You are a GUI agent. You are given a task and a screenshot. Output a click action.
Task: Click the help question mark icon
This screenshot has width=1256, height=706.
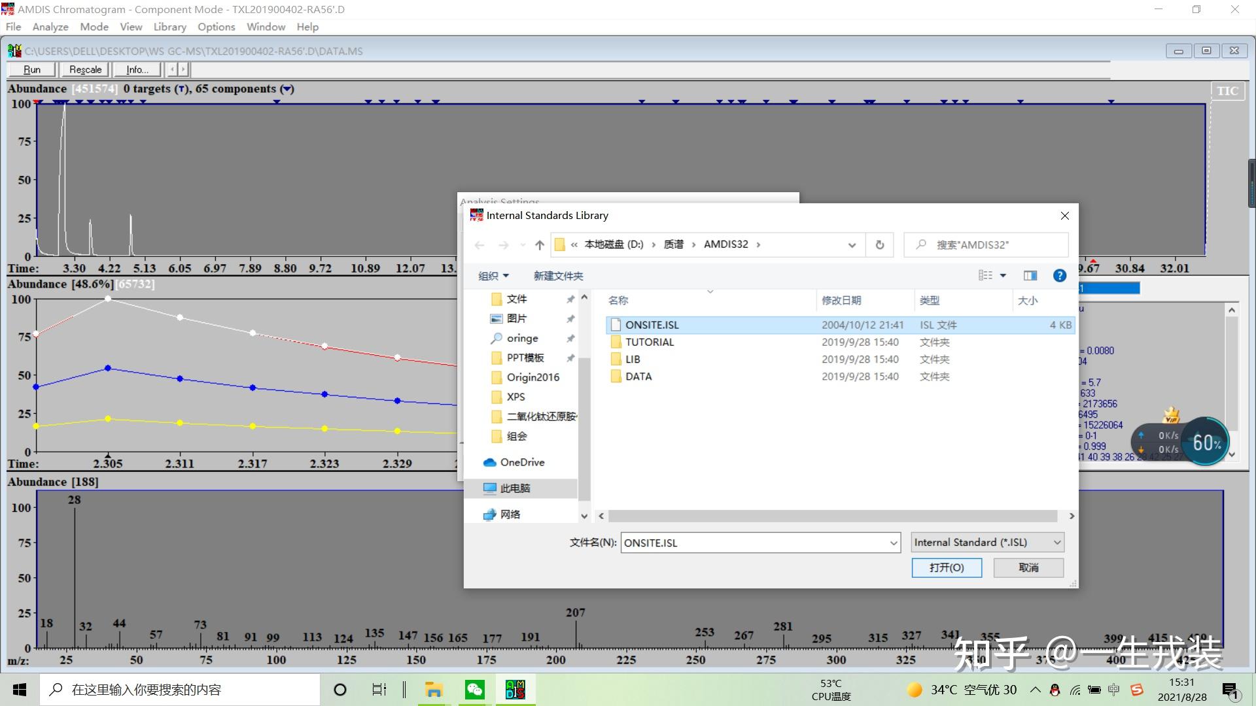click(x=1060, y=276)
